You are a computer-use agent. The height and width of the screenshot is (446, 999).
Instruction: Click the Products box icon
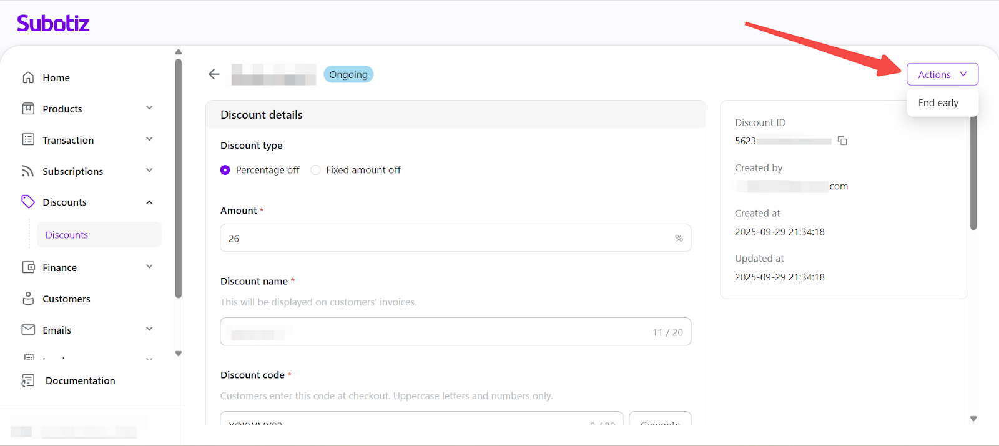[28, 109]
